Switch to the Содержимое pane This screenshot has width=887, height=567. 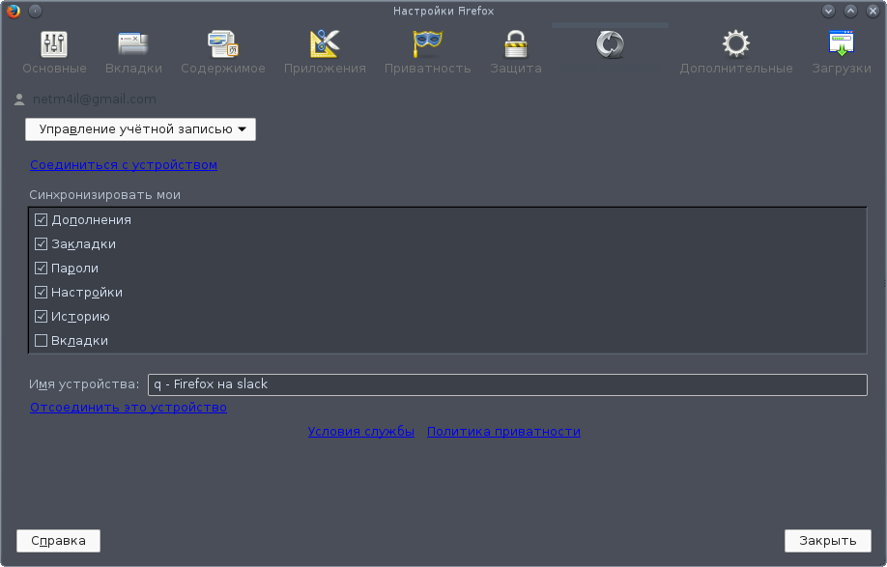coord(223,52)
